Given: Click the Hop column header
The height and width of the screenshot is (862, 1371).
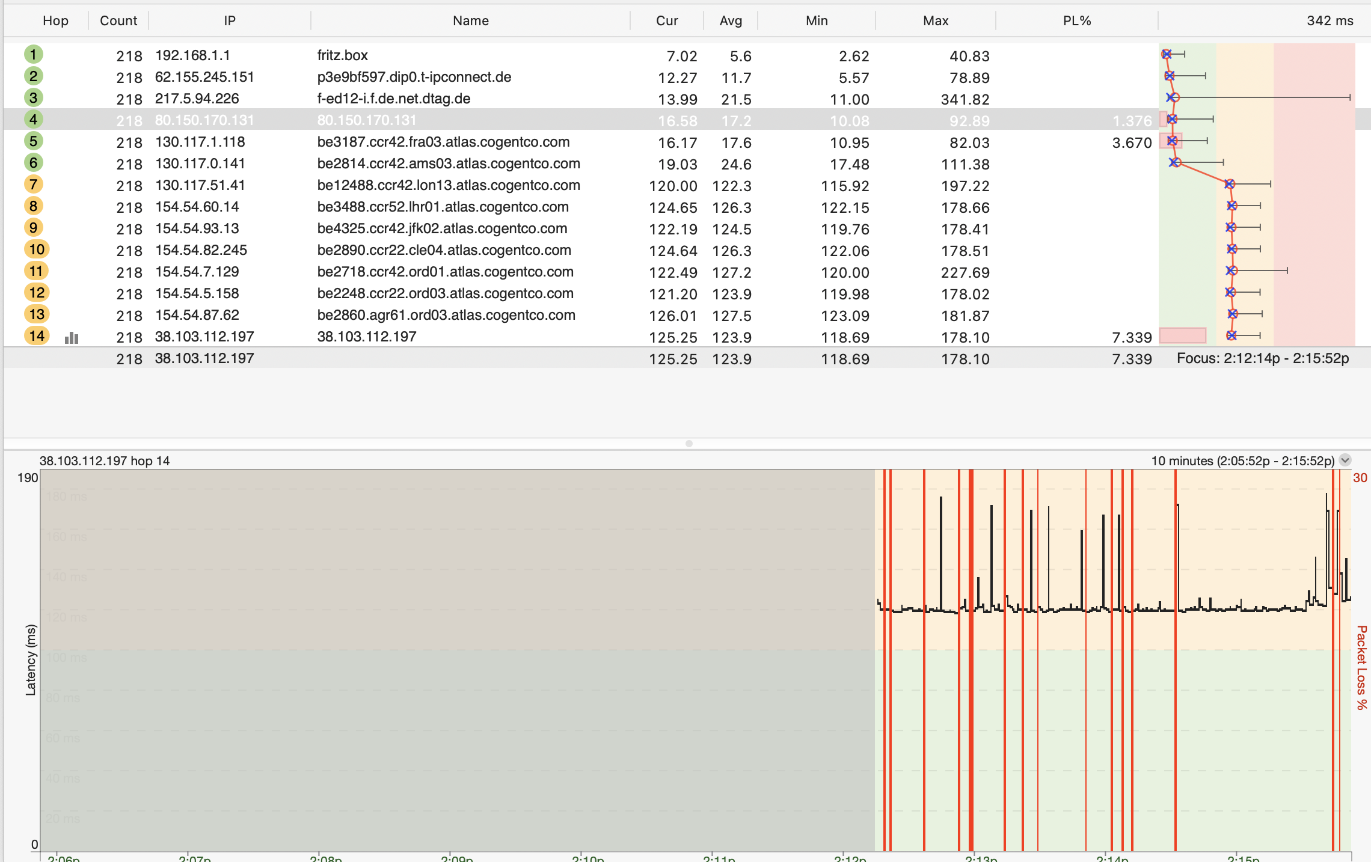Looking at the screenshot, I should pyautogui.click(x=55, y=20).
